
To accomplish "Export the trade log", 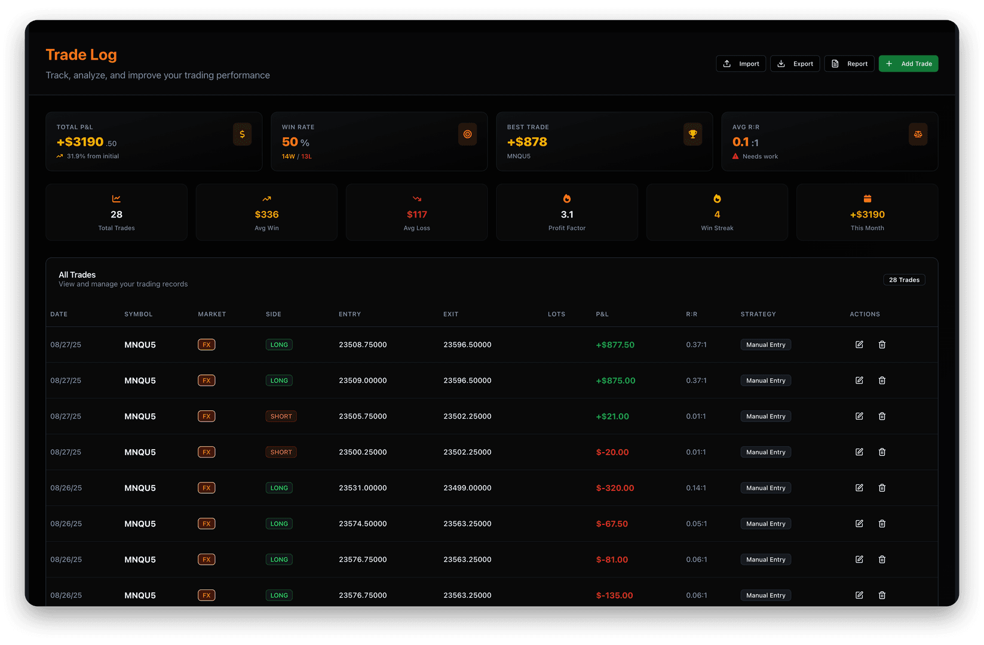I will 795,64.
